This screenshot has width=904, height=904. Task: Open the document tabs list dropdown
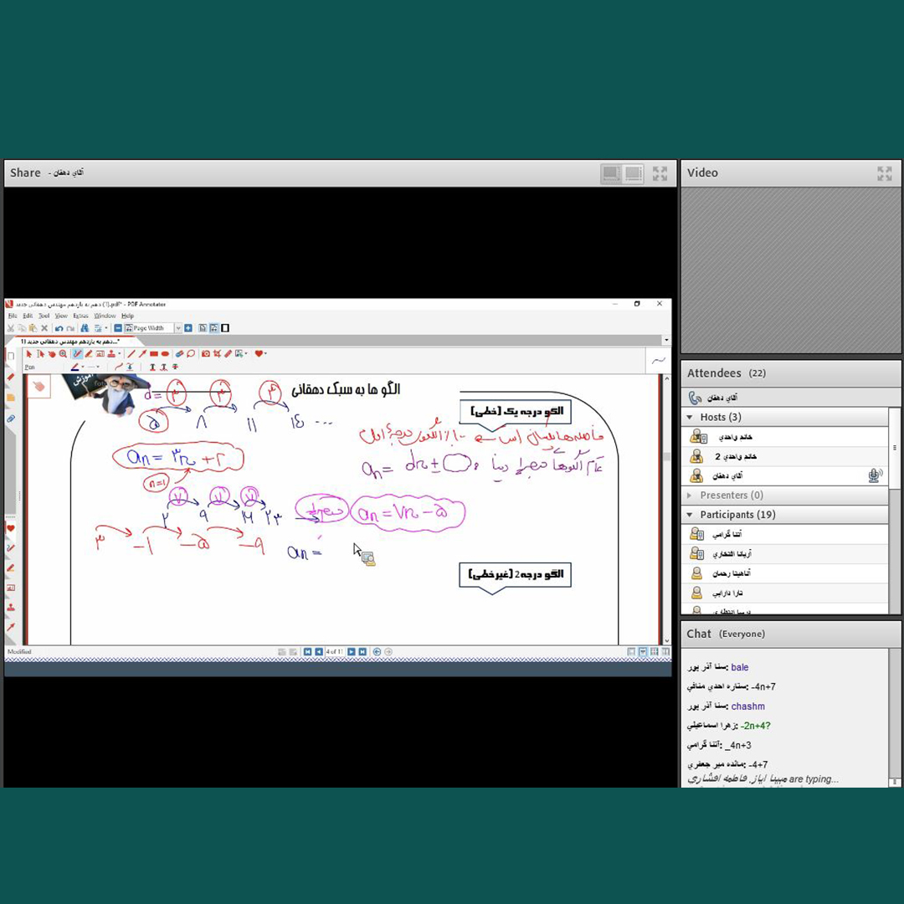click(x=666, y=340)
